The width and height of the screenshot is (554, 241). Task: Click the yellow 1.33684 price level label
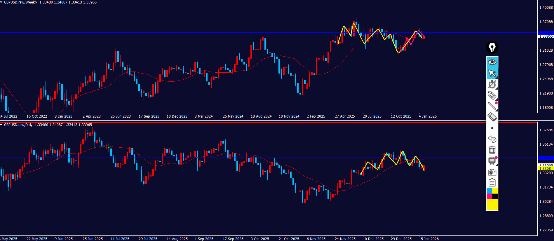click(x=546, y=169)
